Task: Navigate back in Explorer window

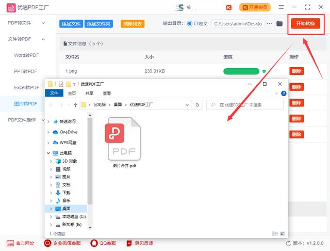Action: tap(51, 105)
